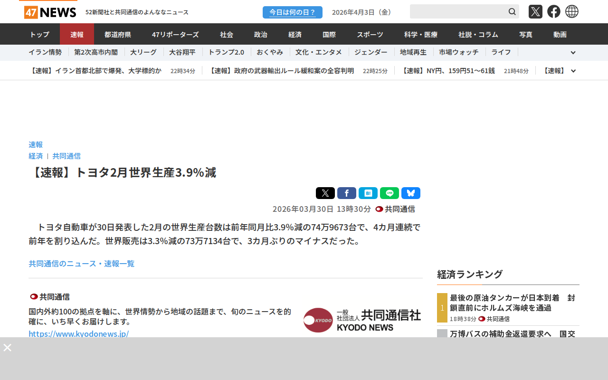Open the 経済 menu item
Image resolution: width=608 pixels, height=380 pixels.
(295, 34)
